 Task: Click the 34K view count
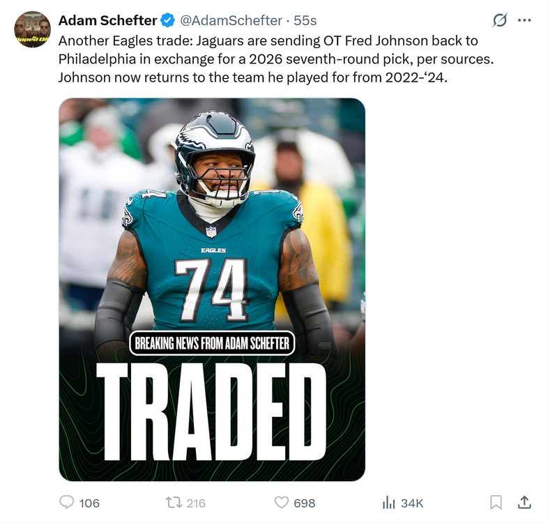pos(412,503)
